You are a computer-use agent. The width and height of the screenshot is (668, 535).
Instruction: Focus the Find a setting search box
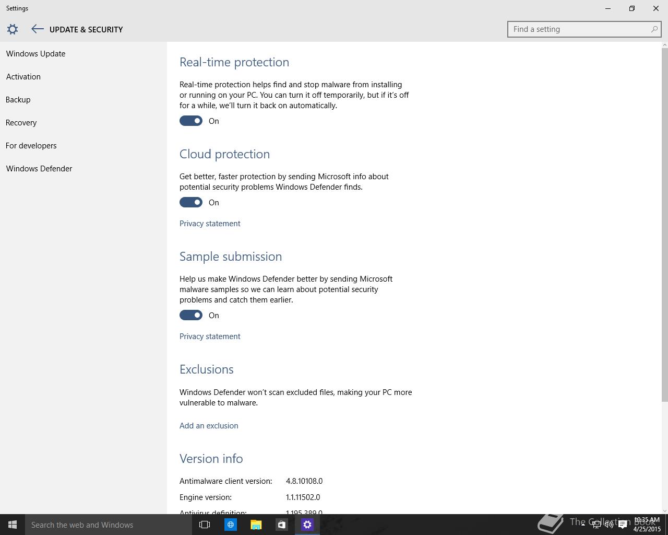(x=584, y=29)
